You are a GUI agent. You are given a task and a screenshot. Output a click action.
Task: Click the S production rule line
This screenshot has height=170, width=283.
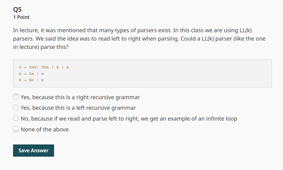(43, 67)
